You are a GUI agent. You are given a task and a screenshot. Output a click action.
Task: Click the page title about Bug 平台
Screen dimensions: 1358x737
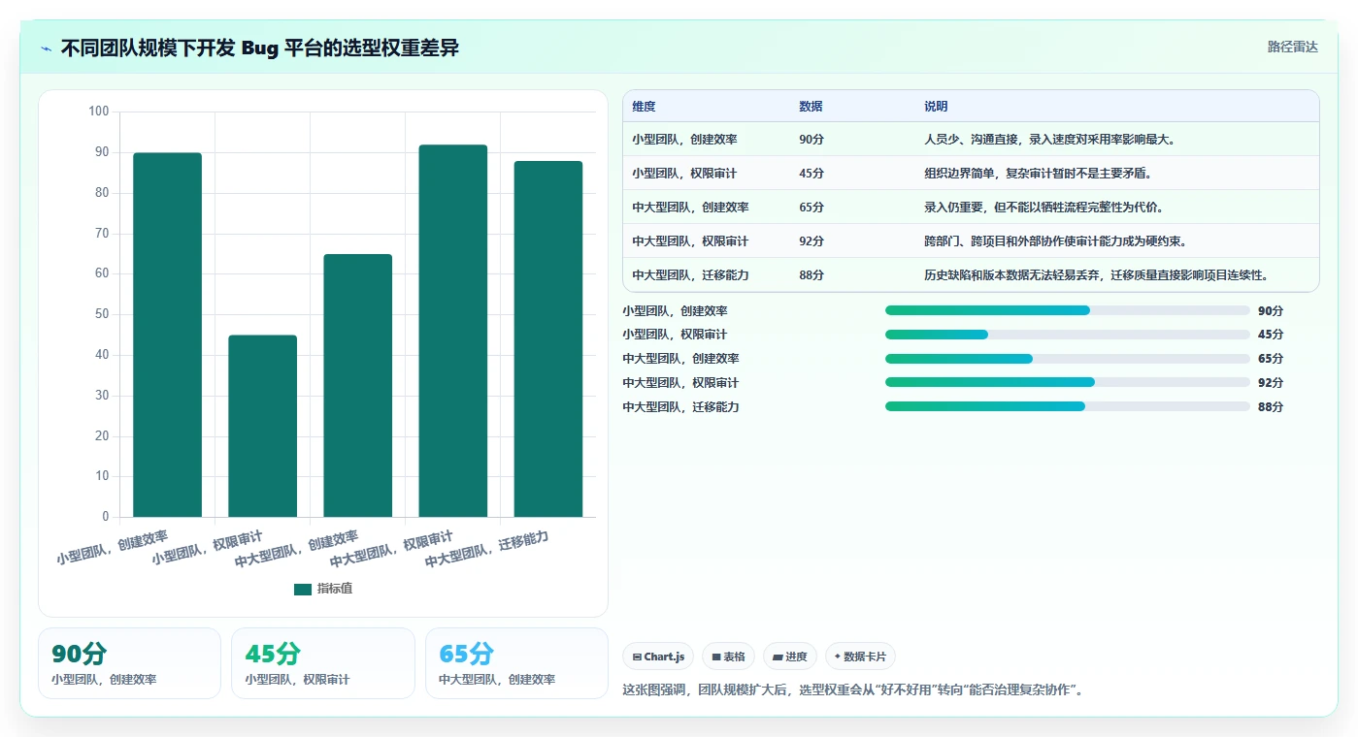click(259, 48)
